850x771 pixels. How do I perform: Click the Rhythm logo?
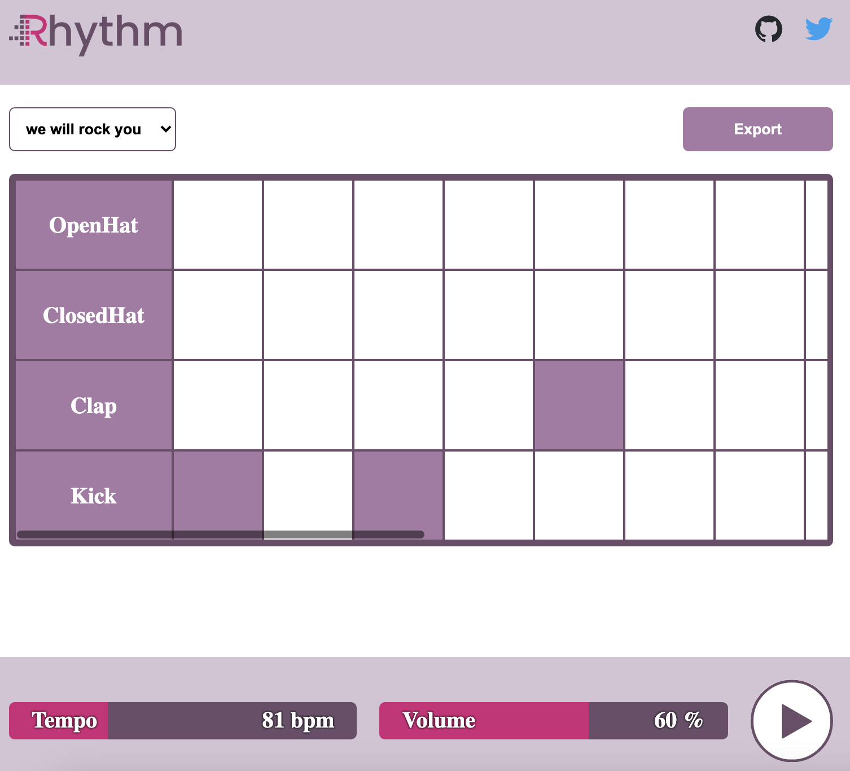tap(96, 34)
